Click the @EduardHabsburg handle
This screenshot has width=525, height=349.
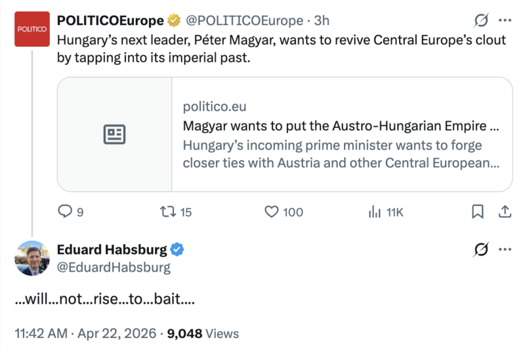(114, 267)
